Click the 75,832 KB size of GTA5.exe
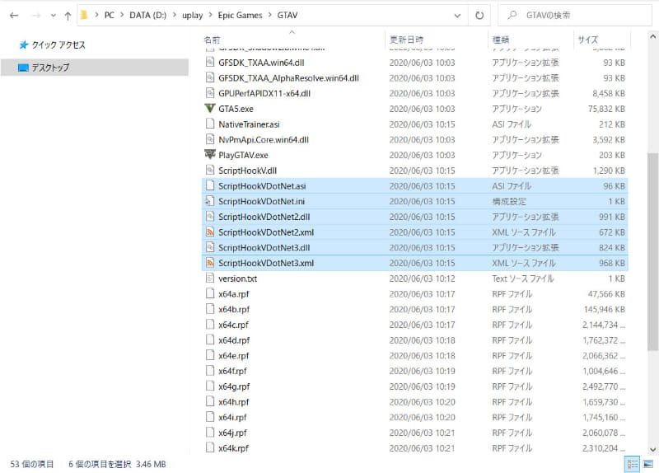This screenshot has width=659, height=473. 606,109
